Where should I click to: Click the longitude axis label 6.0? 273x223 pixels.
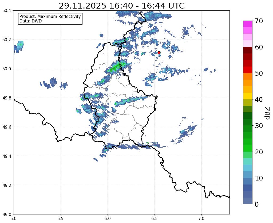(108, 218)
